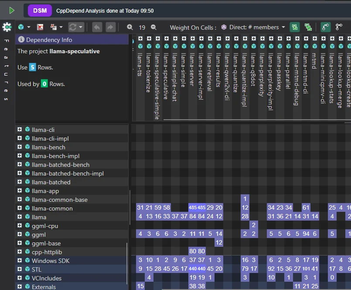
Task: Open the refresh button dropdown arrow
Action: 81,28
